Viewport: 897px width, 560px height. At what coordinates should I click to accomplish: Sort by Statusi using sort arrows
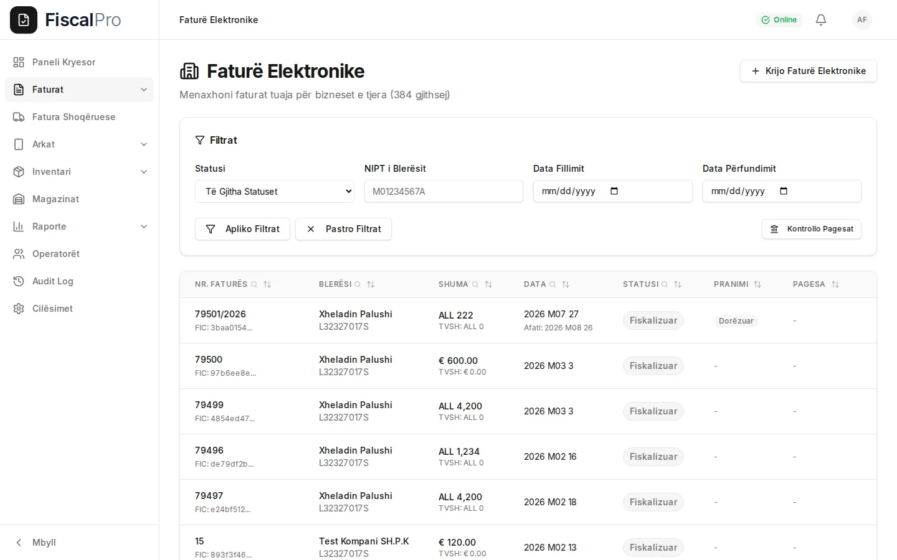pos(678,284)
